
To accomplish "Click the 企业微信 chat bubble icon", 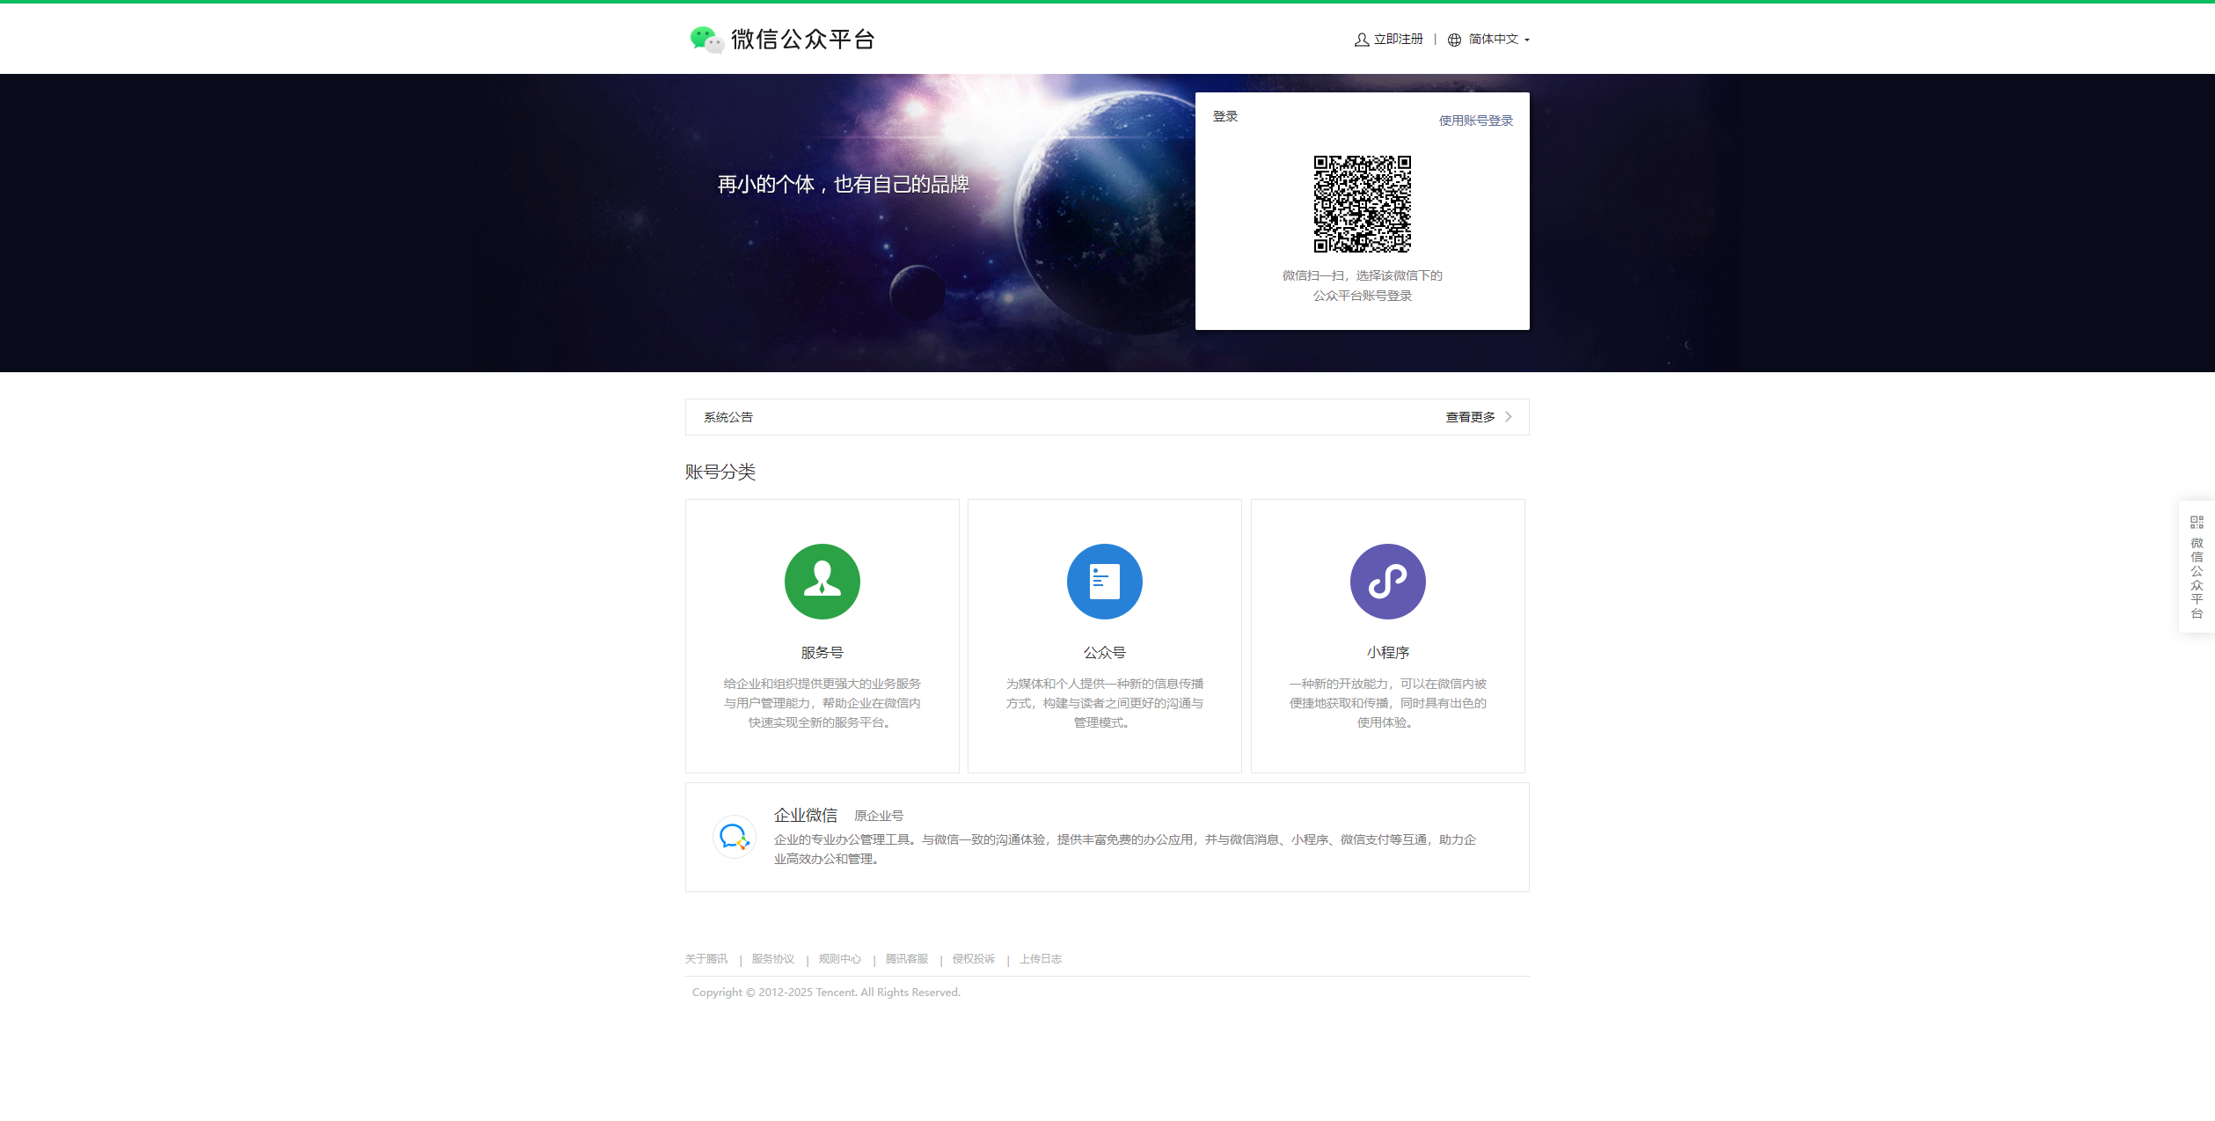I will 734,837.
